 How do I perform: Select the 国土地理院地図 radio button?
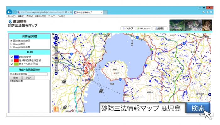(x=11, y=41)
